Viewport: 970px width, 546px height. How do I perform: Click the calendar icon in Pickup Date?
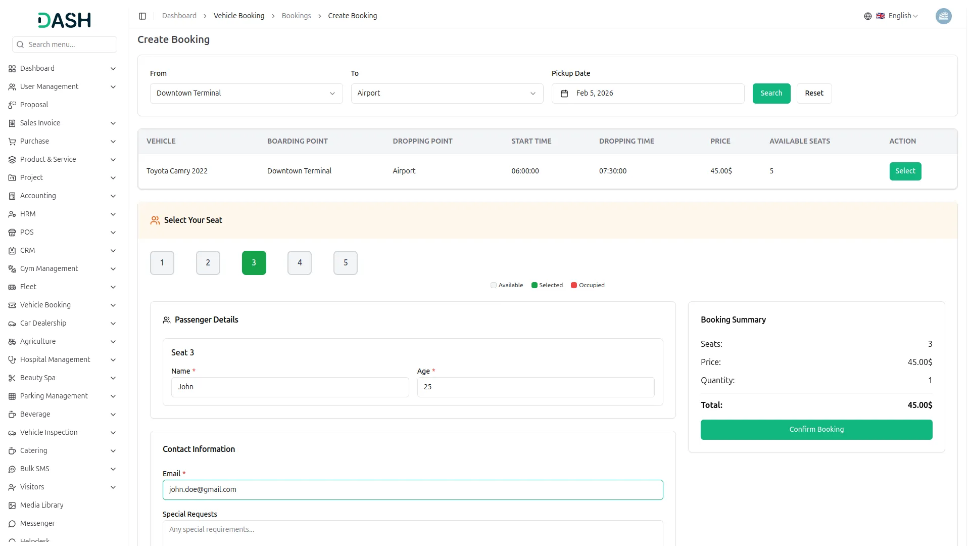[564, 94]
